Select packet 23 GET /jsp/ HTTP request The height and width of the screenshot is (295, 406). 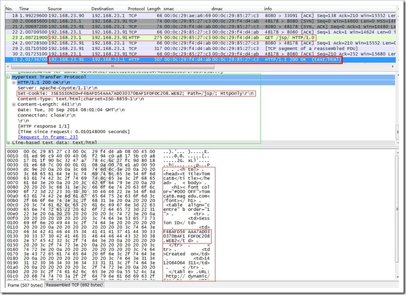tap(201, 38)
